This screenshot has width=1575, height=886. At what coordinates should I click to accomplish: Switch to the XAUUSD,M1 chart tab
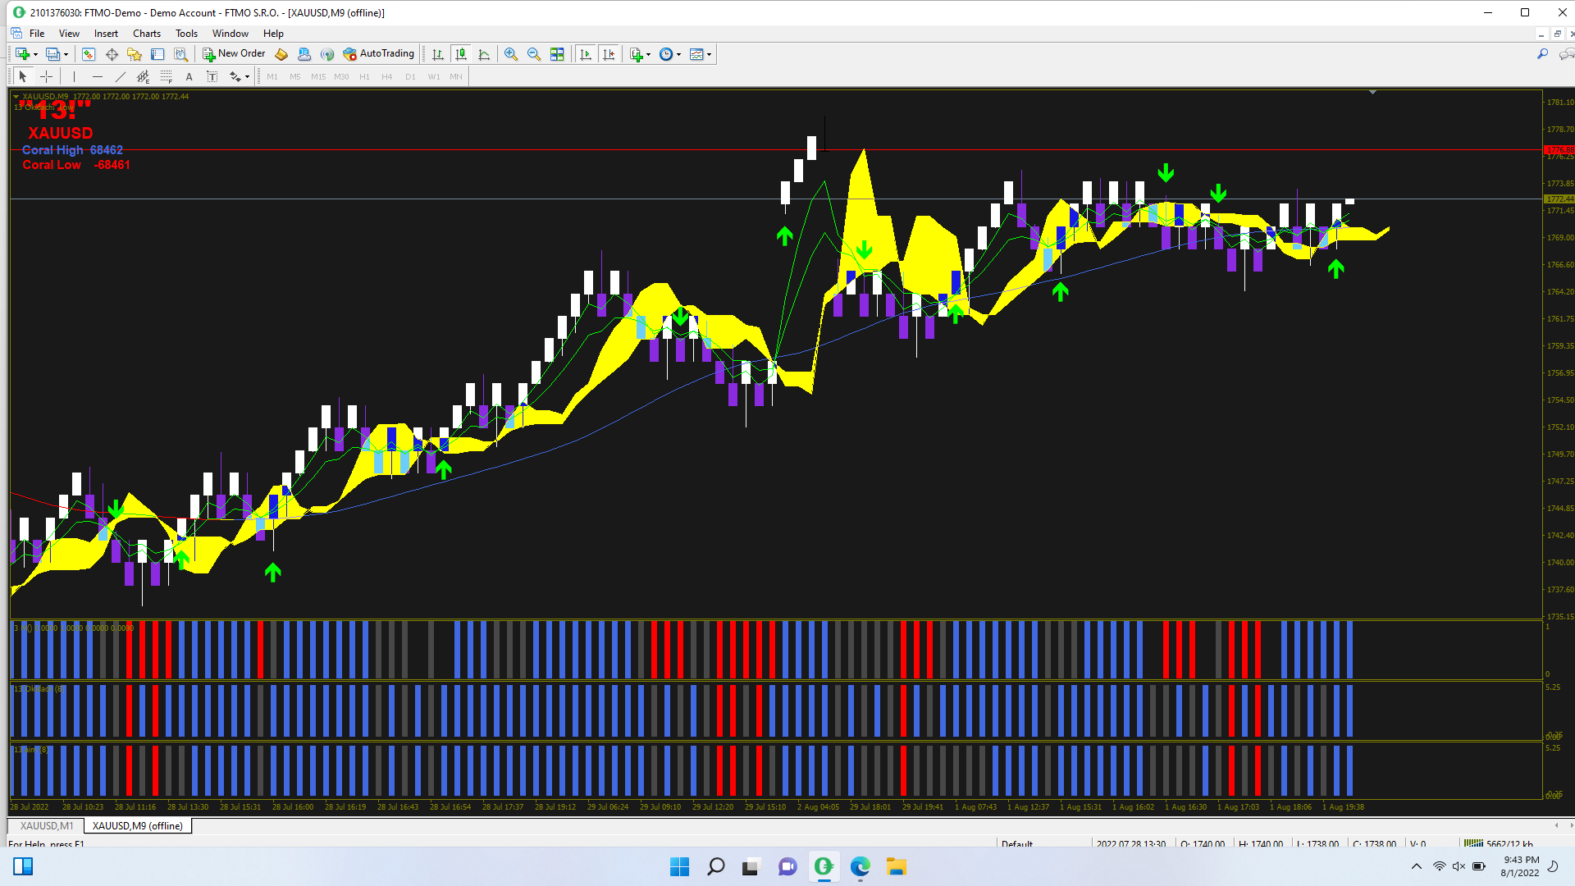coord(47,825)
